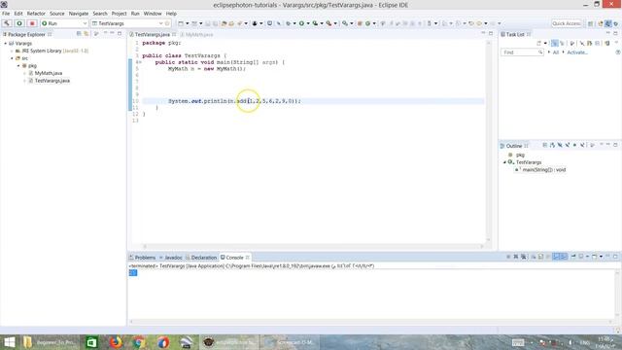The width and height of the screenshot is (622, 350).
Task: Open the Source menu
Action: [x=56, y=14]
